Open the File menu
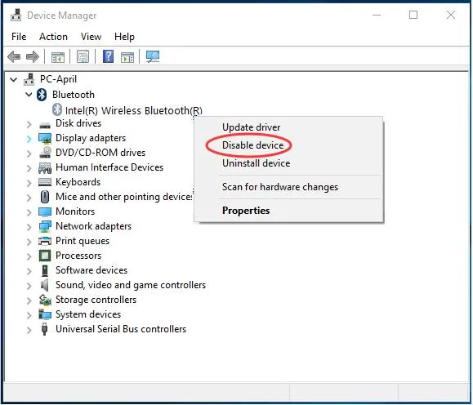 (x=19, y=37)
